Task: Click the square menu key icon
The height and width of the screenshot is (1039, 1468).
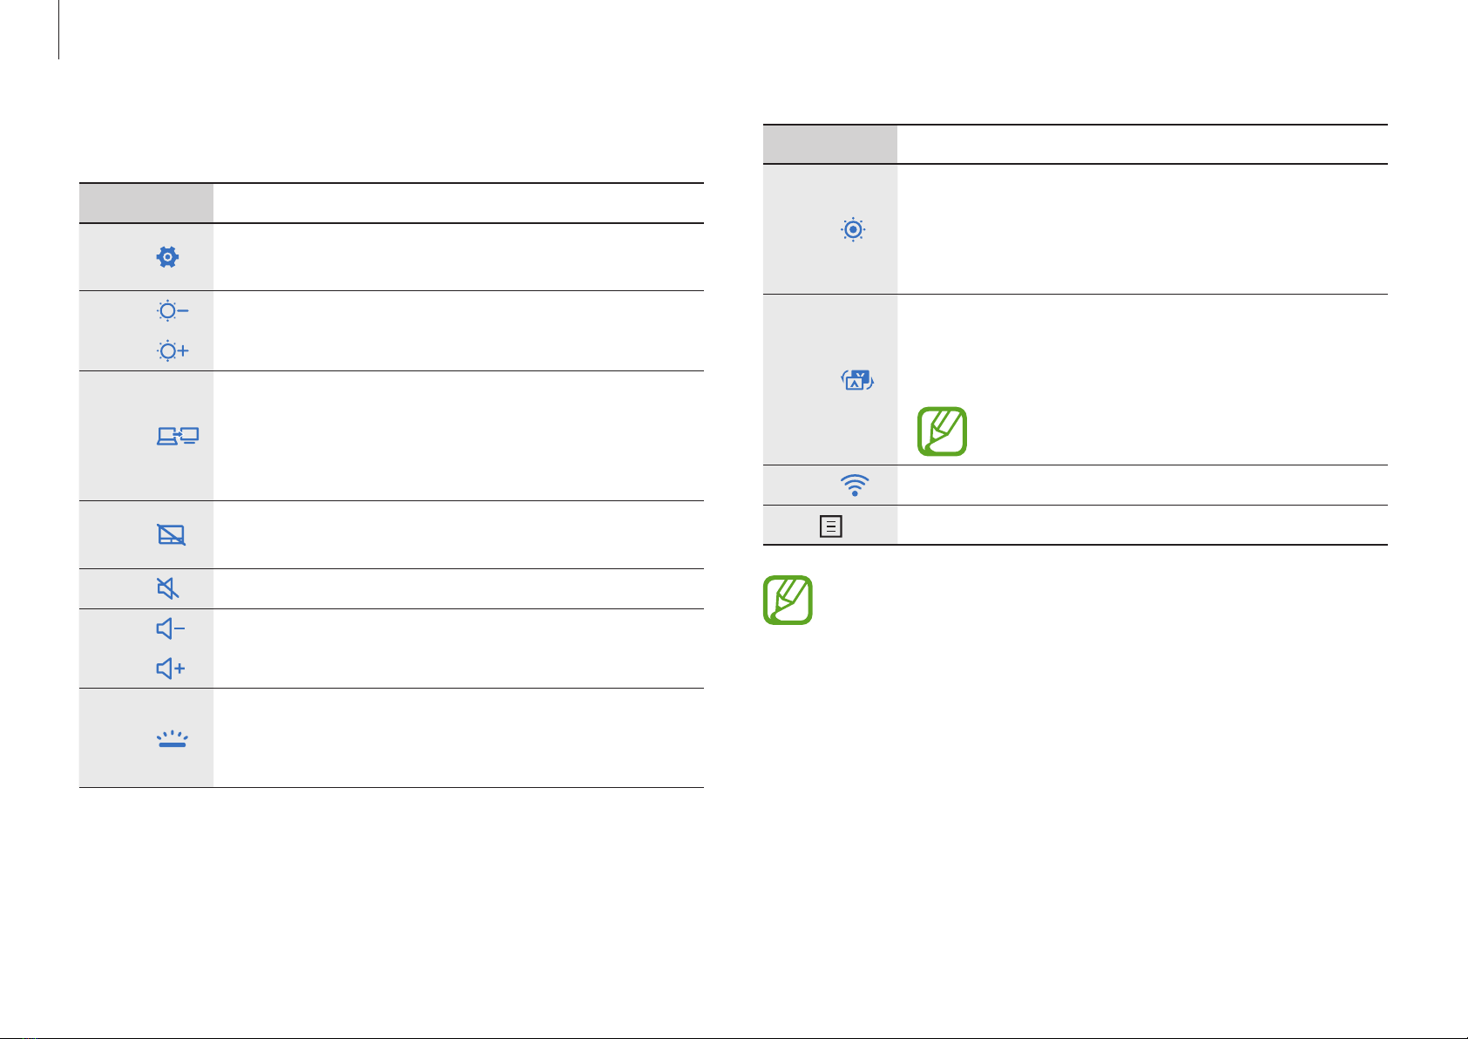Action: 831,526
